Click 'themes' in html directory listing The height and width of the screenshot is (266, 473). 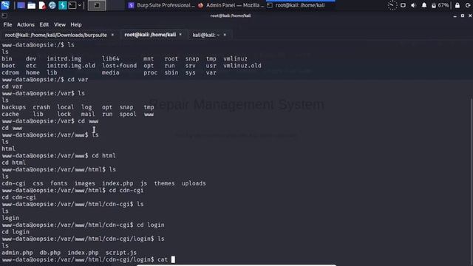[x=164, y=183]
